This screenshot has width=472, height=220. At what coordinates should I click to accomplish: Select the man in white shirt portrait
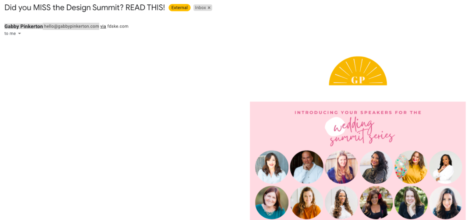pos(306,167)
